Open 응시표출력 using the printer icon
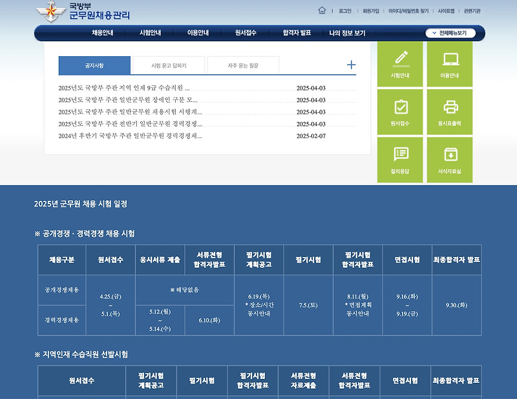517x399 pixels. click(x=450, y=111)
